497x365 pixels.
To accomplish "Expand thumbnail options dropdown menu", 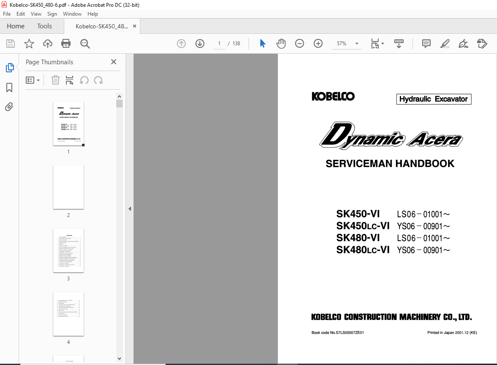I will tap(33, 80).
